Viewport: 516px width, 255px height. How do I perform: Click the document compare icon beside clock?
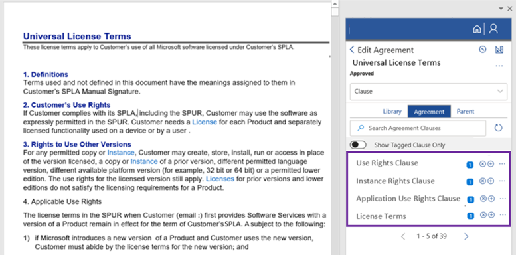pyautogui.click(x=499, y=50)
